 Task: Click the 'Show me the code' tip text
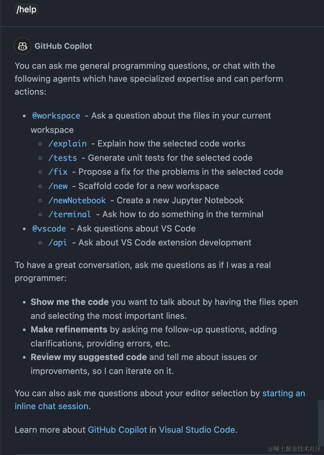pos(70,302)
